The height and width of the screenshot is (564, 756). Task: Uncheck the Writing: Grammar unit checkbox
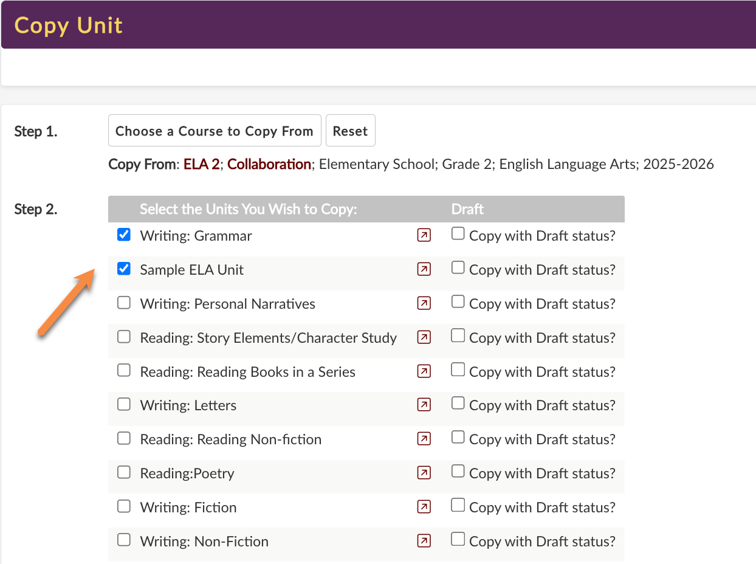point(124,235)
